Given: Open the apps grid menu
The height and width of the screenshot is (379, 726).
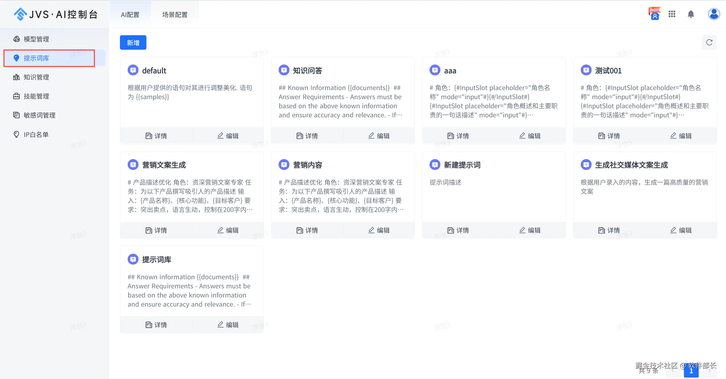Looking at the screenshot, I should pyautogui.click(x=672, y=14).
